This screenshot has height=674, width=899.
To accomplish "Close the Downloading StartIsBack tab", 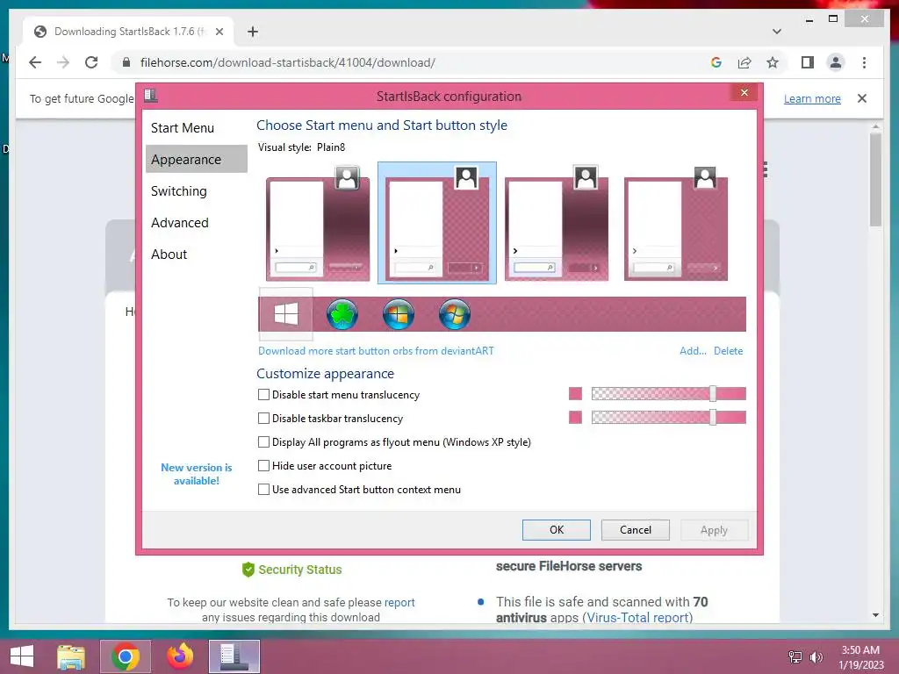I will pyautogui.click(x=219, y=32).
